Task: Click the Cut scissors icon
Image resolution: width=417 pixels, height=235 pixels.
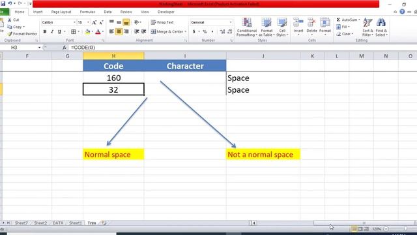Action: [10, 20]
